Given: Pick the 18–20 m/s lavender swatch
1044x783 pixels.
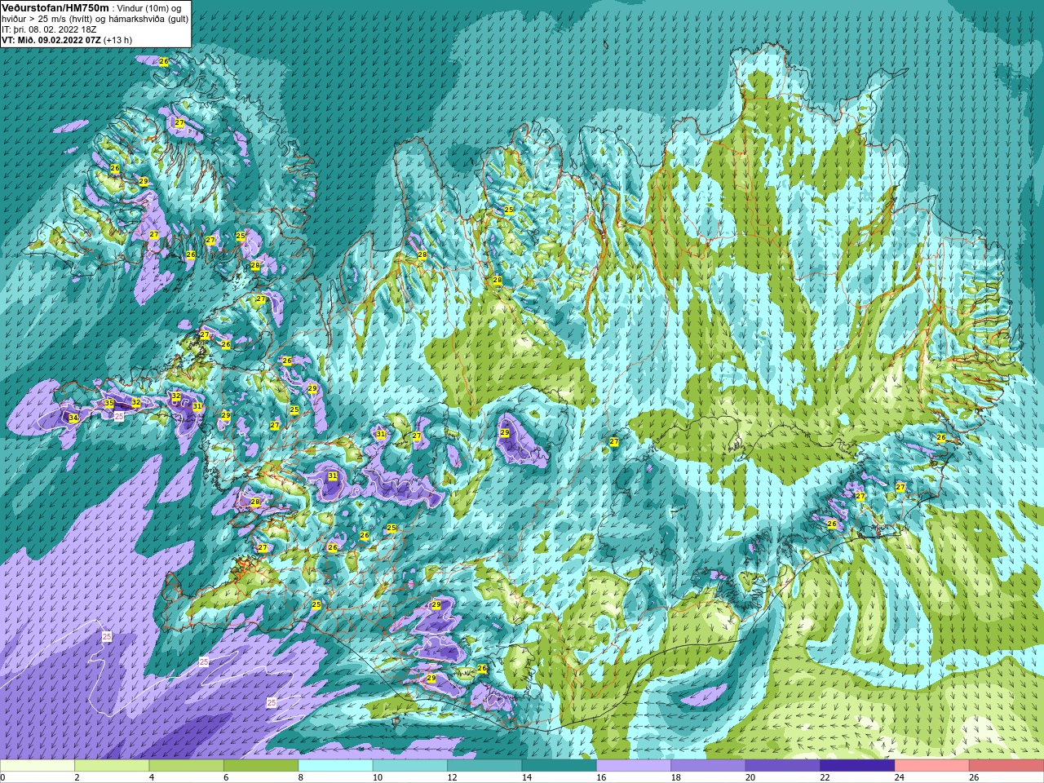Looking at the screenshot, I should click(708, 766).
